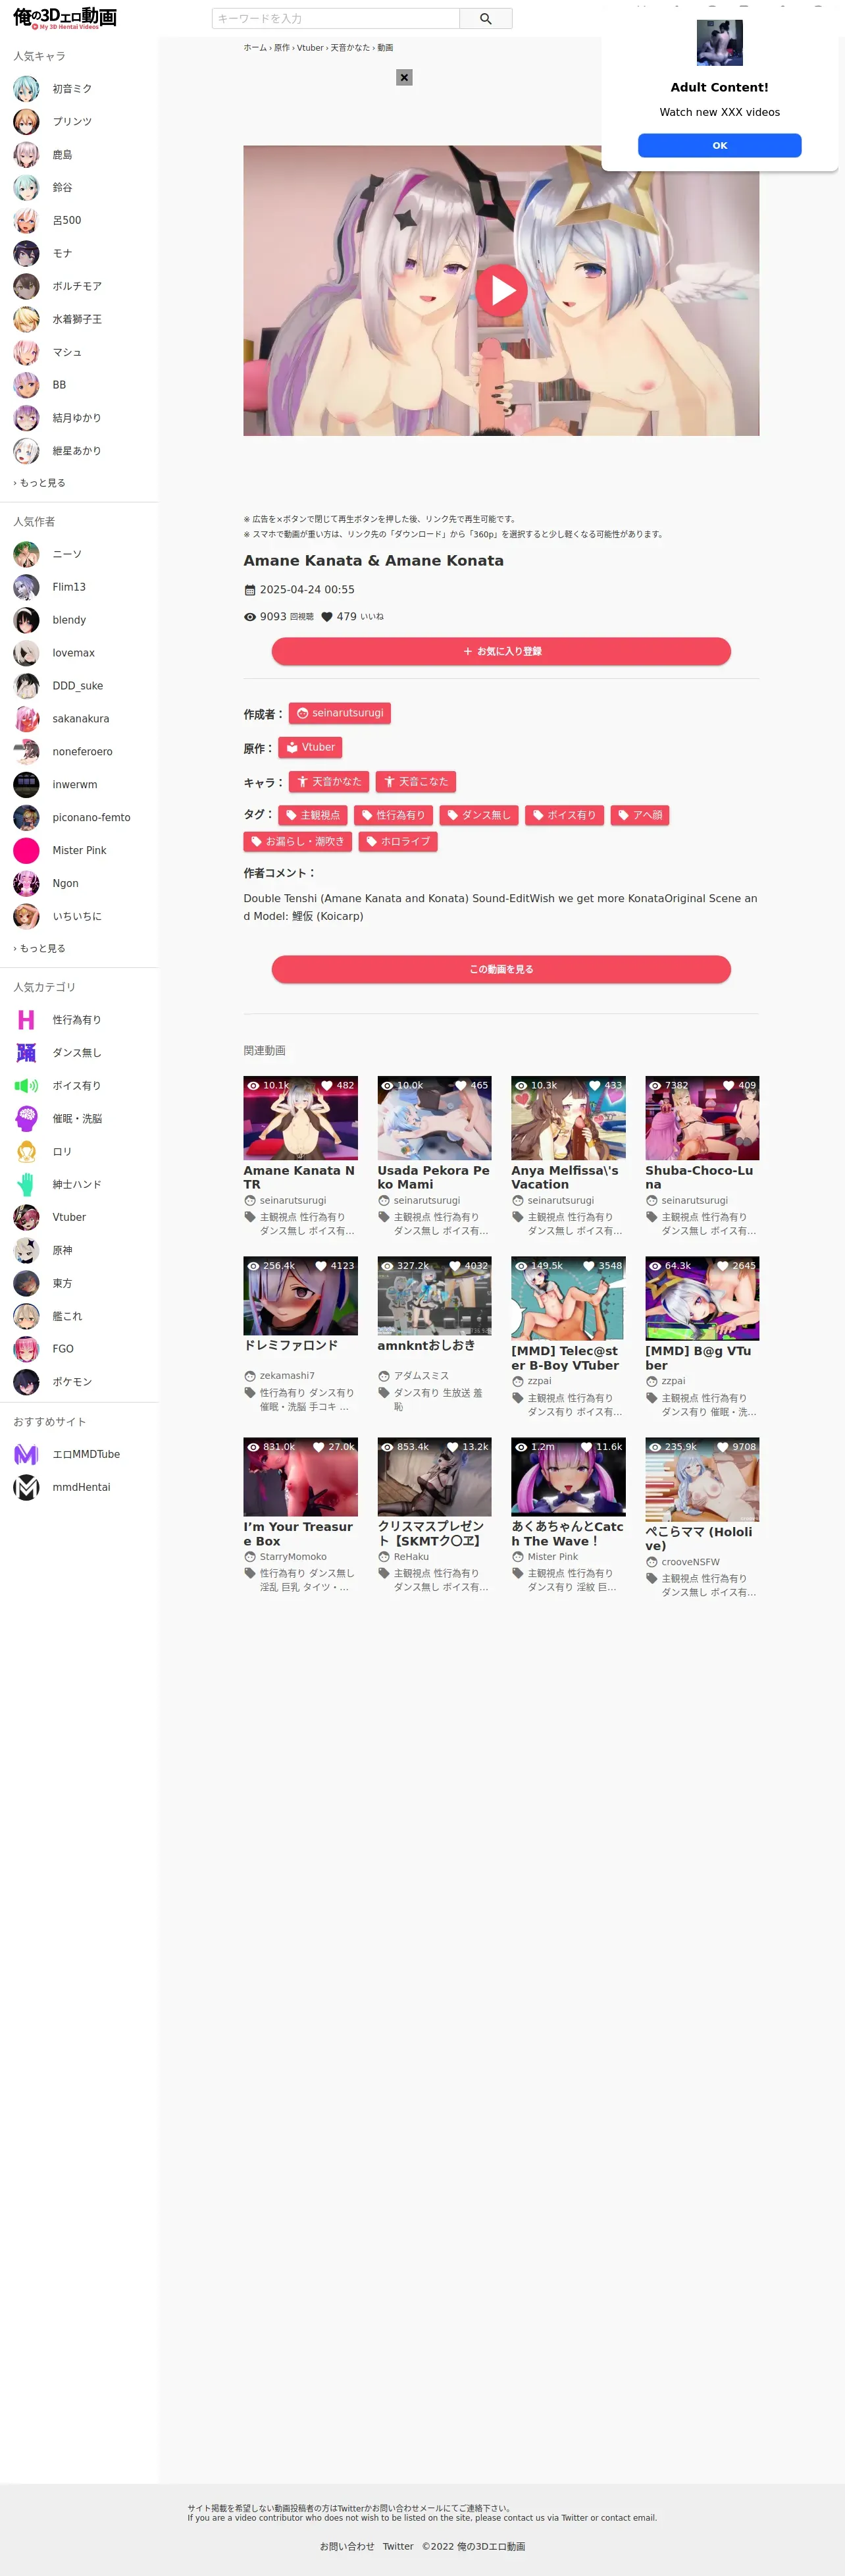
Task: Click the ボイス有り tag under タグ
Action: tap(564, 816)
